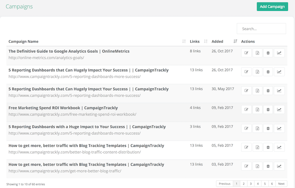
Task: View stats chart for the 03, Feb 2017 campaign
Action: 279,166
